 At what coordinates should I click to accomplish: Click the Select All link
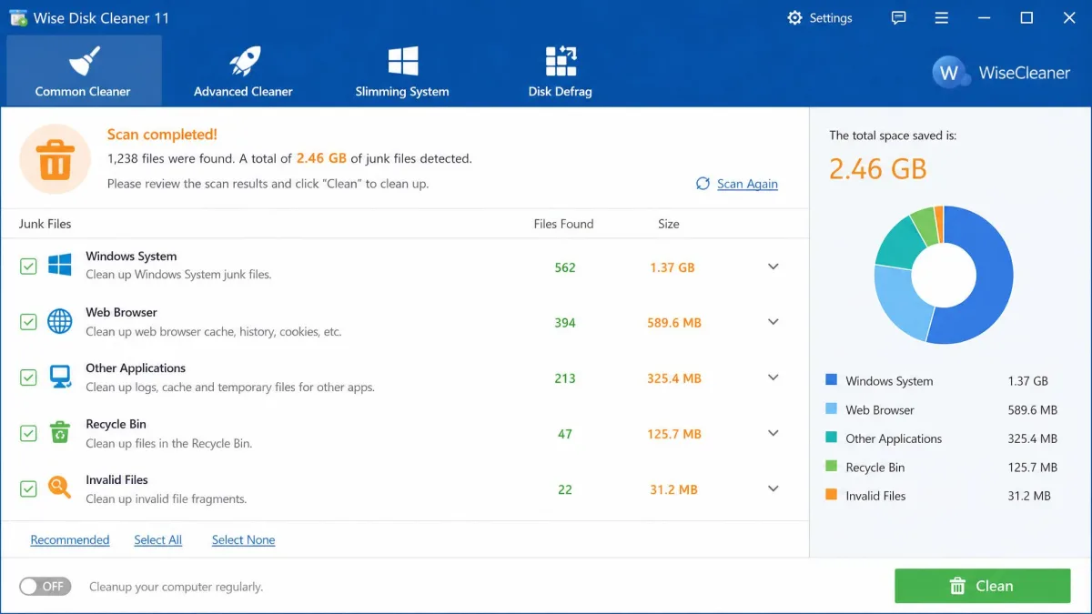click(158, 539)
